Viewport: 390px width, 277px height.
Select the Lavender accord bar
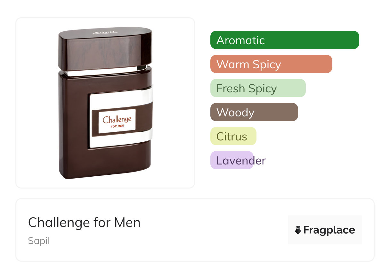pos(232,160)
